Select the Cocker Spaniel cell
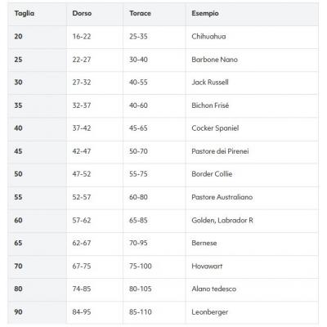This screenshot has height=327, width=327. tap(215, 128)
